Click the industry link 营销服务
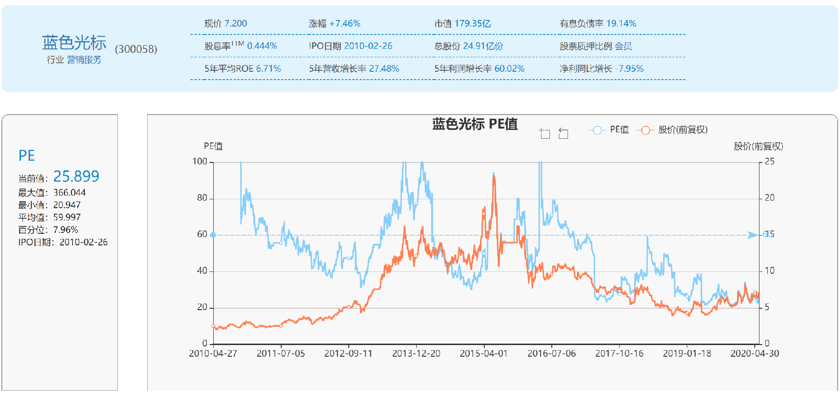The width and height of the screenshot is (840, 393). (84, 60)
